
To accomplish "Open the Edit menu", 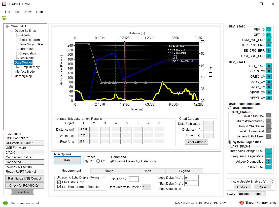I will pyautogui.click(x=17, y=12).
